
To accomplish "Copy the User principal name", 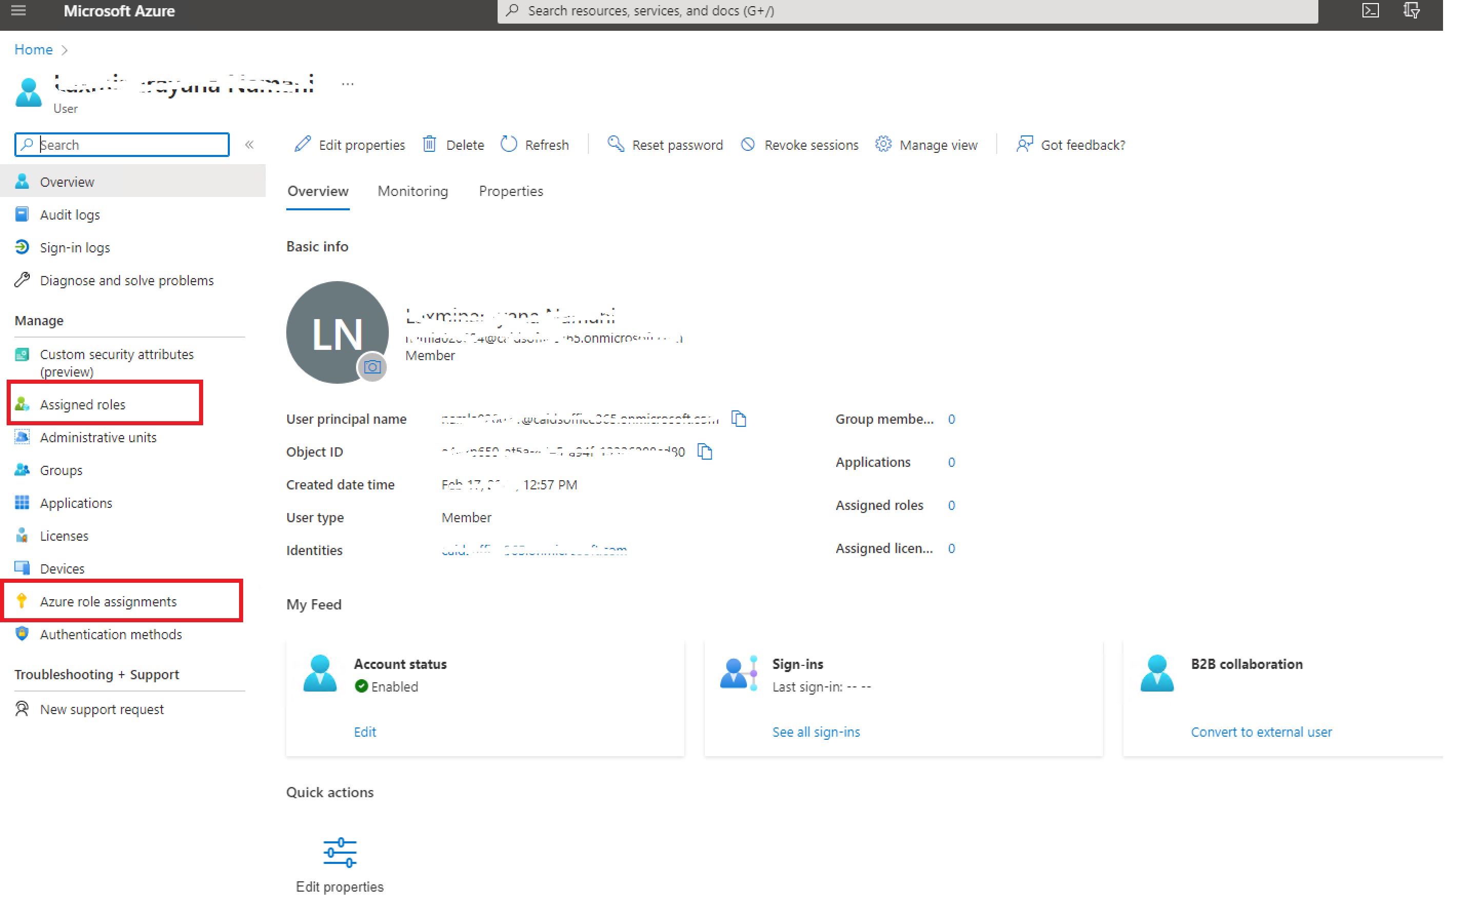I will (x=739, y=419).
